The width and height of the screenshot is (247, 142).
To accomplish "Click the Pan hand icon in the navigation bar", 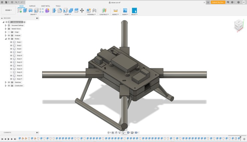I will click(116, 133).
